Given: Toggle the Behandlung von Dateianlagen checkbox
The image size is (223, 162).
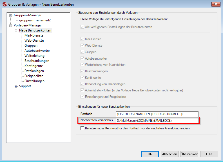Looking at the screenshot, I should [82, 84].
